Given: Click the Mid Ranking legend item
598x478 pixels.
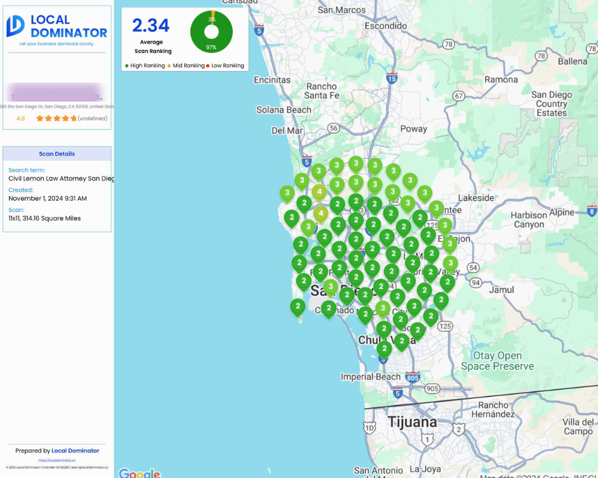Looking at the screenshot, I should coord(186,66).
